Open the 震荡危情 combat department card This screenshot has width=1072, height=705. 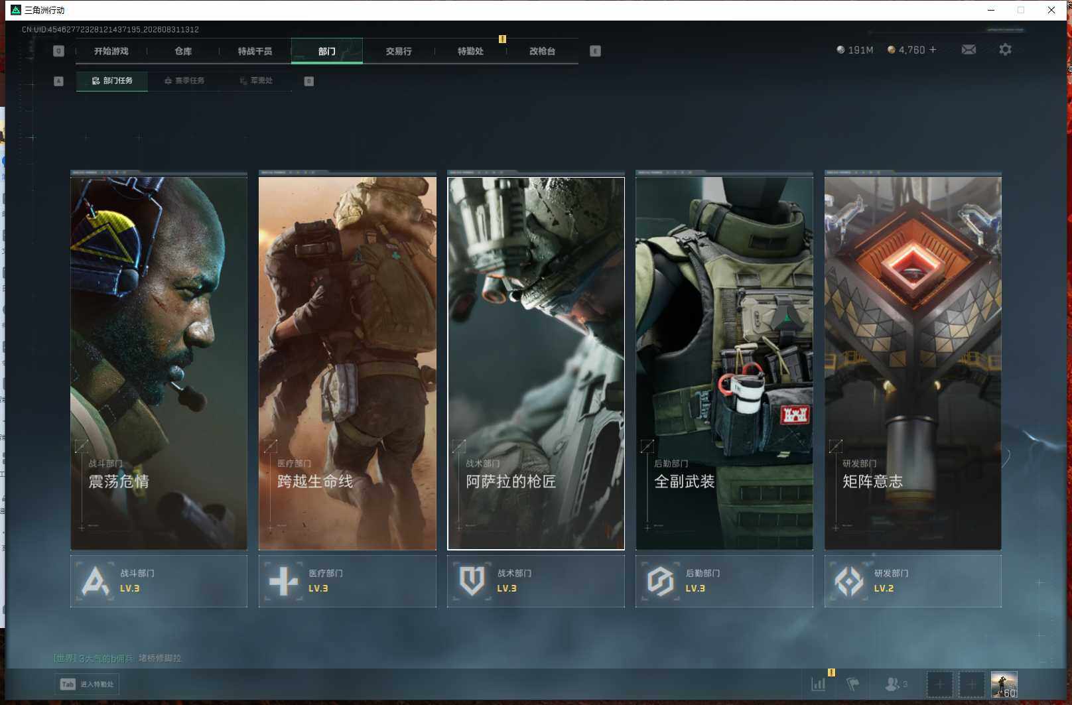(159, 363)
